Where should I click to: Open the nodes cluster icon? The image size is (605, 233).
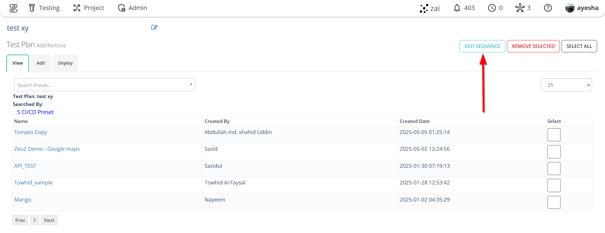pos(520,8)
